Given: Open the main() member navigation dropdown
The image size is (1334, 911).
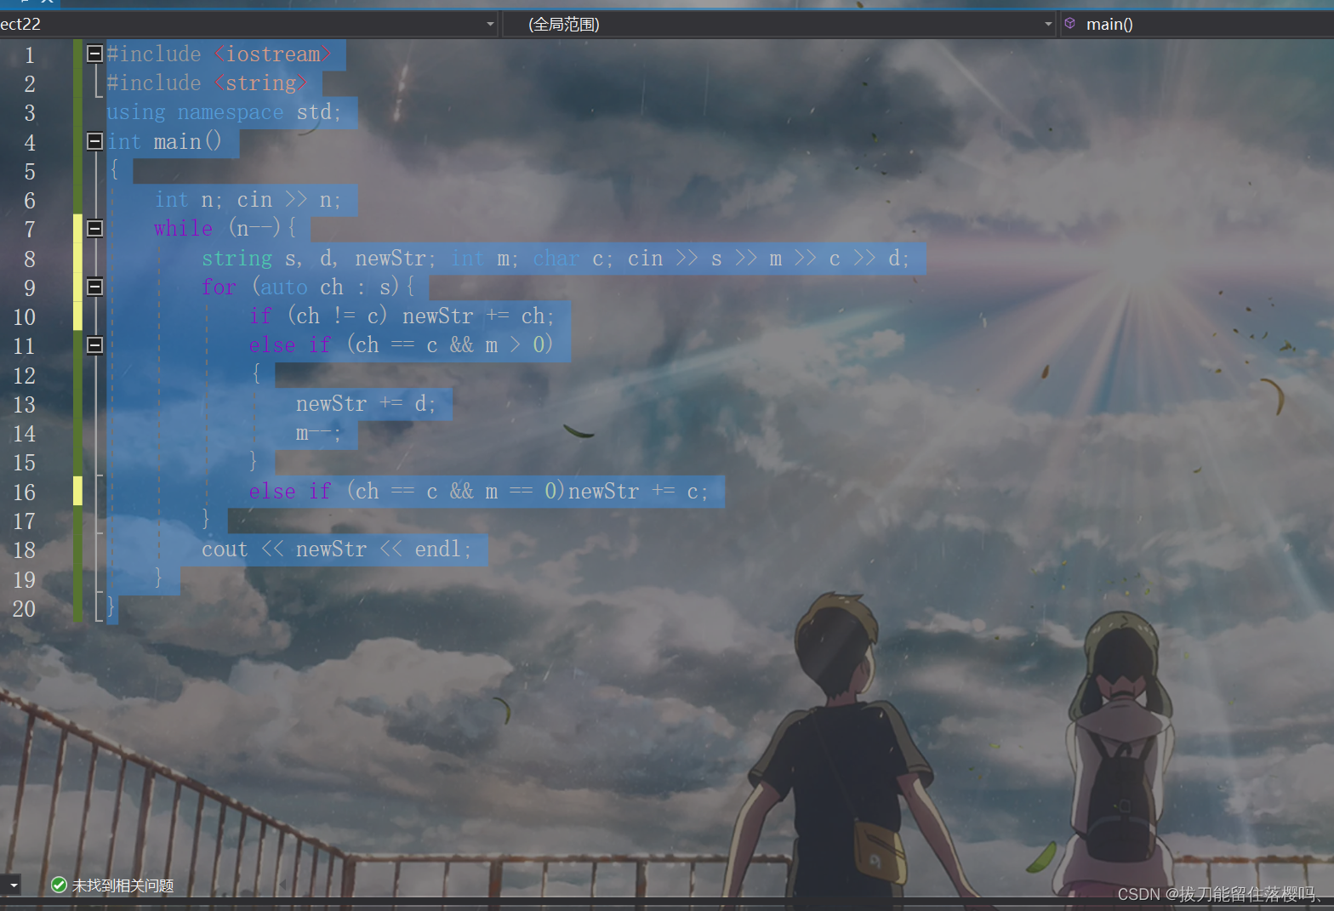Looking at the screenshot, I should coord(1198,24).
